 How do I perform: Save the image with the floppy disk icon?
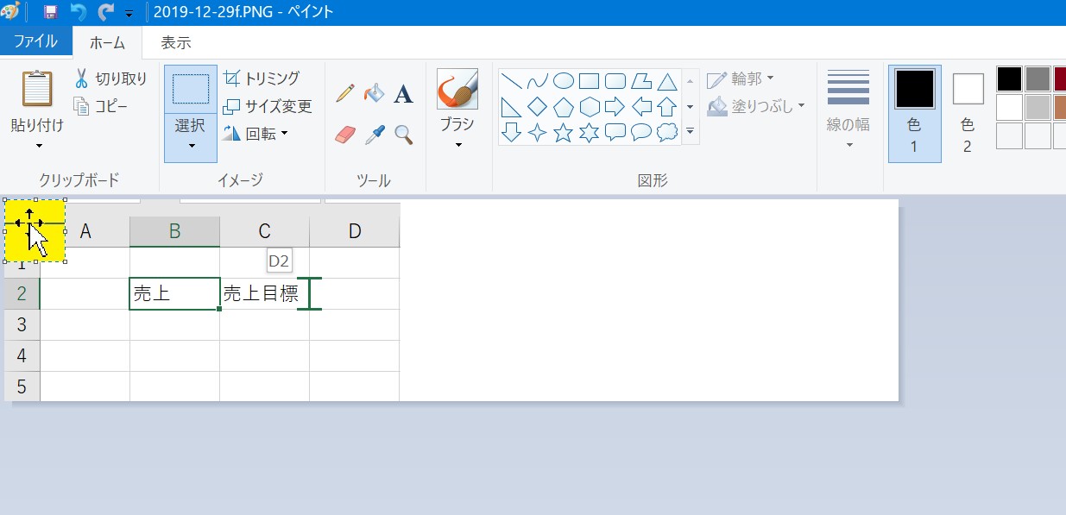50,12
